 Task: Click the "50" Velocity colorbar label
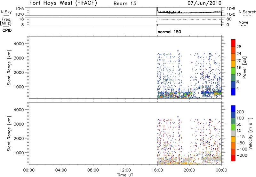point(239,124)
